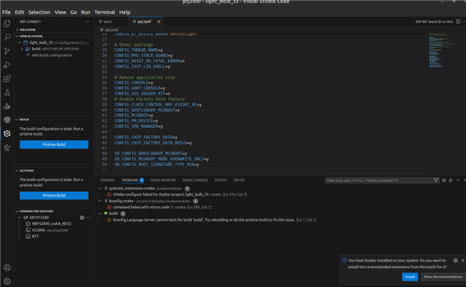Open the Search view icon

(7, 37)
